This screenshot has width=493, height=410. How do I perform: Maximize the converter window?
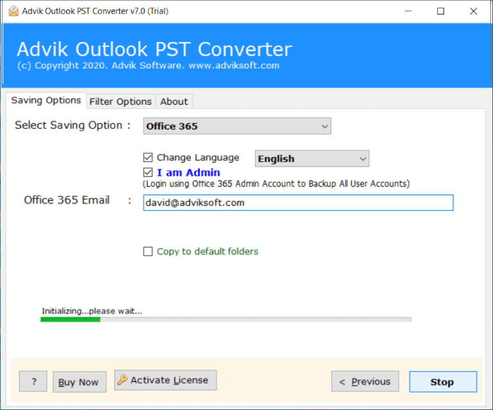(440, 11)
